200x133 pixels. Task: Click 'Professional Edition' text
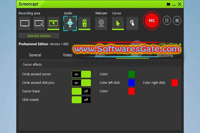tap(33, 44)
